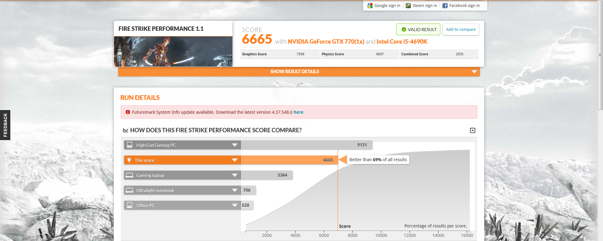Click the trophy icon on This score row
Image resolution: width=603 pixels, height=241 pixels.
pyautogui.click(x=129, y=160)
